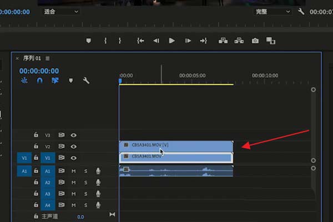Open the 适合 zoom level dropdown
This screenshot has width=333, height=222.
(x=60, y=12)
